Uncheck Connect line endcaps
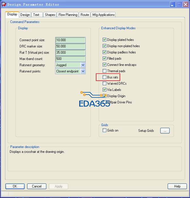Viewport: 190px width, 198px height. click(104, 65)
